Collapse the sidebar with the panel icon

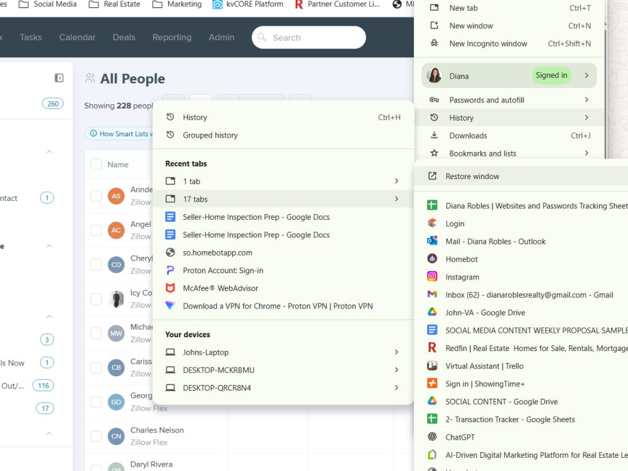click(59, 78)
